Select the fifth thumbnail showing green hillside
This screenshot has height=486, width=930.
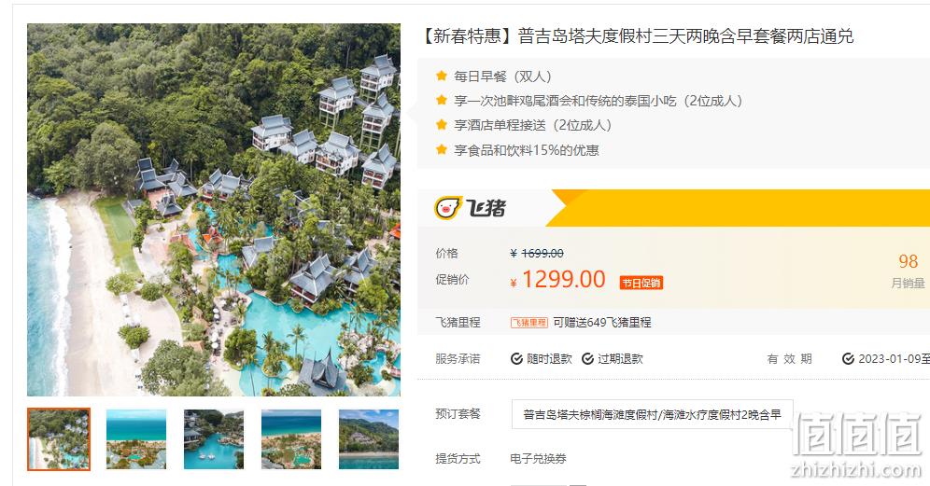click(x=369, y=439)
